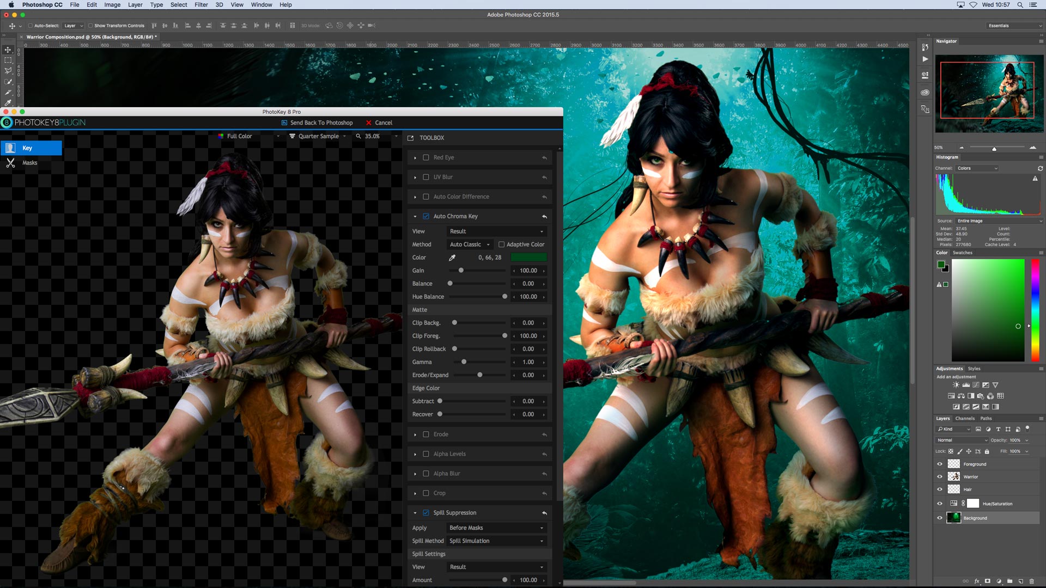
Task: Select the Rectangular Marquee tool
Action: [8, 60]
